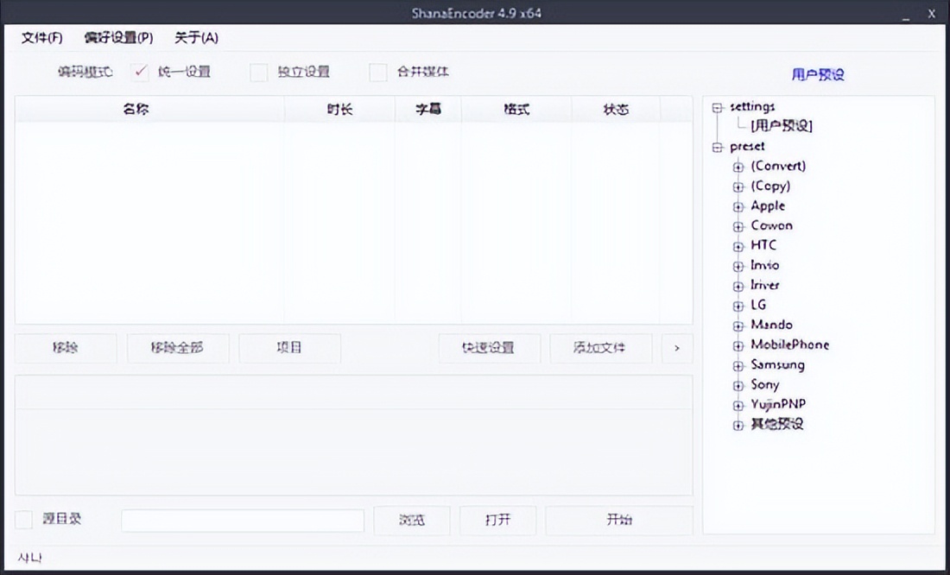Enable the 统一设置 encoding mode checkbox
Viewport: 950px width, 575px height.
(x=141, y=73)
